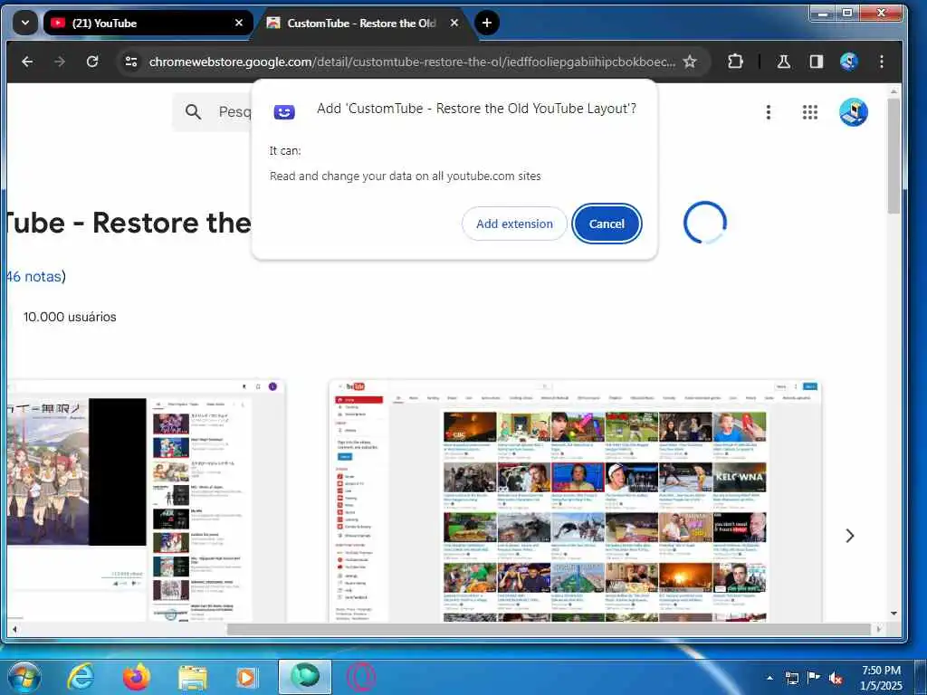Reload the current page
This screenshot has height=695, width=927.
pyautogui.click(x=92, y=62)
